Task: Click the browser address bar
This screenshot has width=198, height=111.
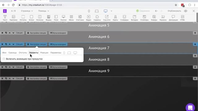Action: [96, 5]
